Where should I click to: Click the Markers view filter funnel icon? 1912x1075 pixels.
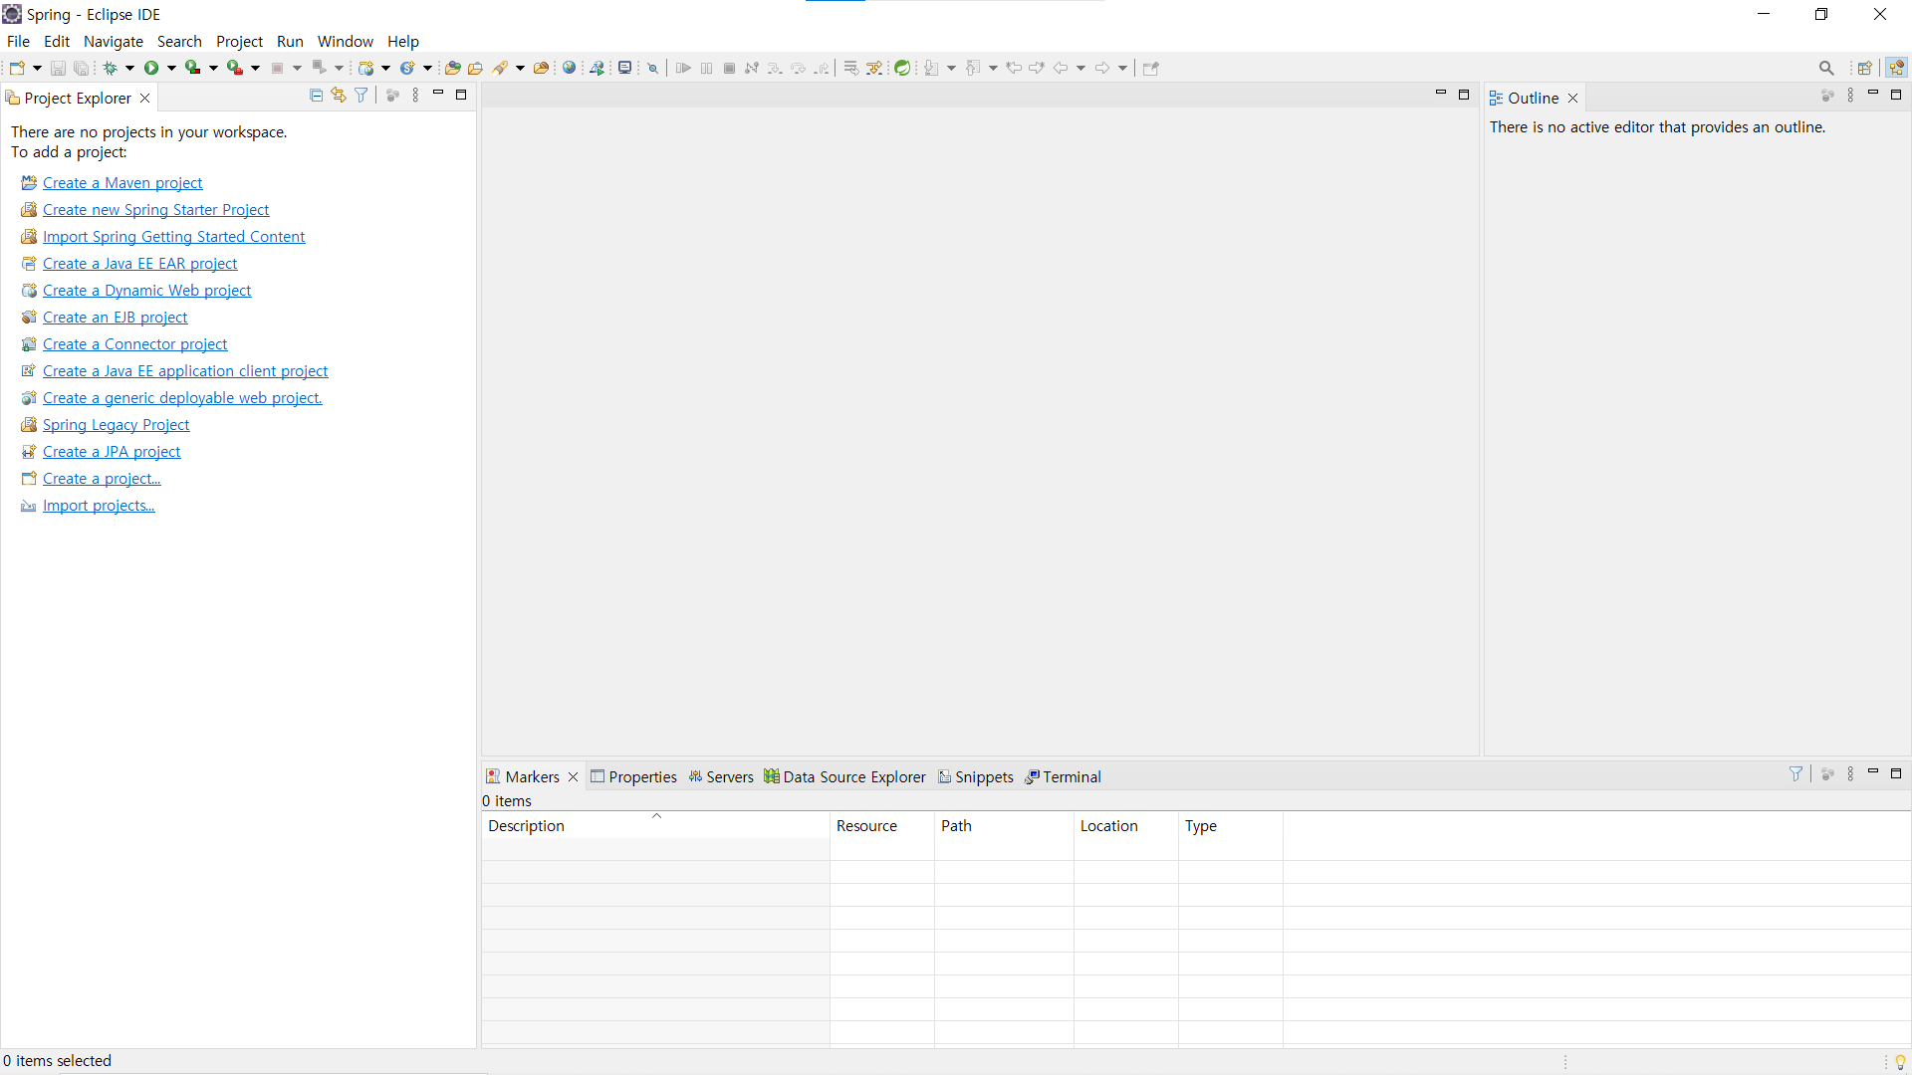click(1795, 774)
